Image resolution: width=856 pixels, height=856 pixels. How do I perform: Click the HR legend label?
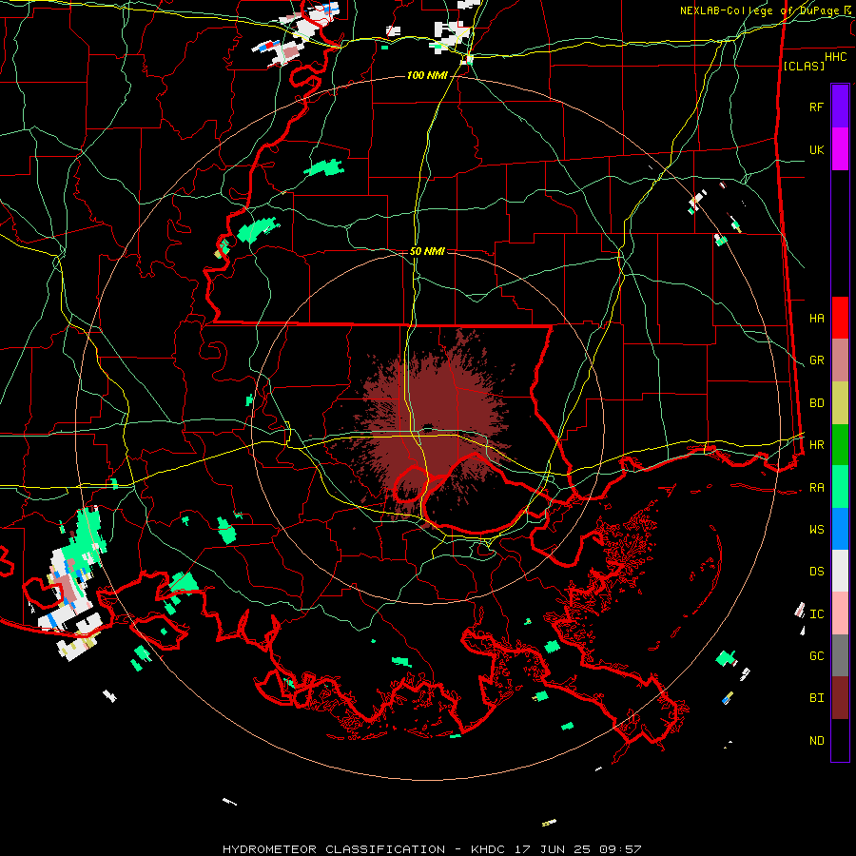(x=816, y=445)
